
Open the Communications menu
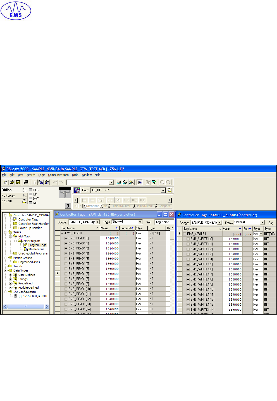pos(58,175)
